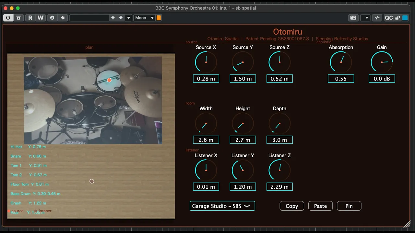415x233 pixels.
Task: Click the Copy button
Action: point(292,206)
